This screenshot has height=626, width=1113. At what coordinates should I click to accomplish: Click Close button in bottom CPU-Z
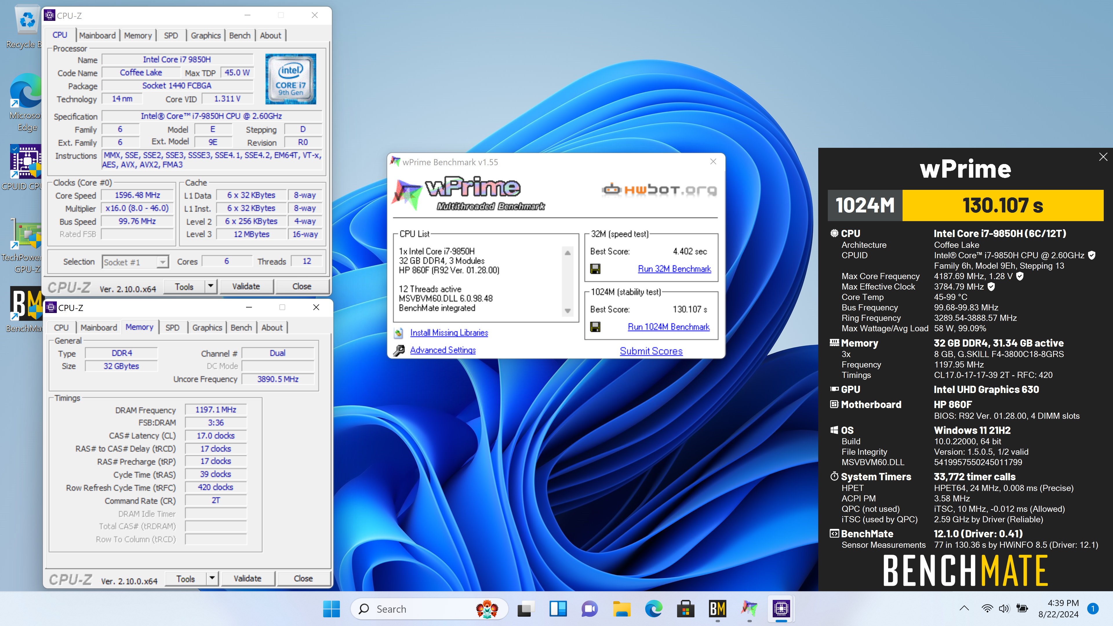pyautogui.click(x=303, y=578)
